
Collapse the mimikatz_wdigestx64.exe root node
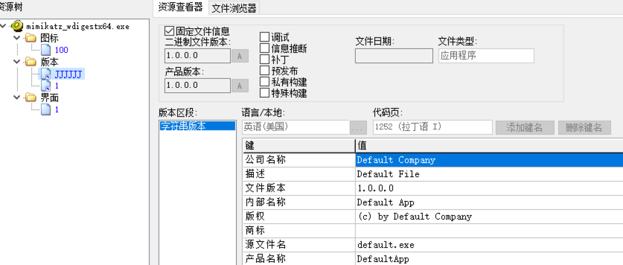pos(4,26)
